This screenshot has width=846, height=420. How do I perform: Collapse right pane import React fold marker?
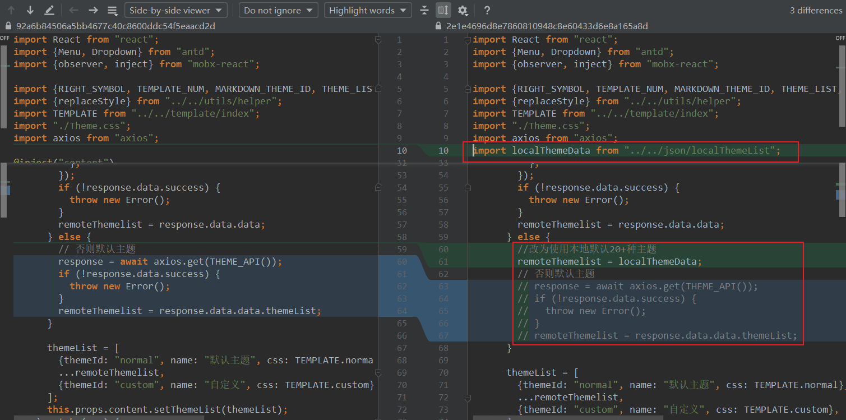coord(467,39)
